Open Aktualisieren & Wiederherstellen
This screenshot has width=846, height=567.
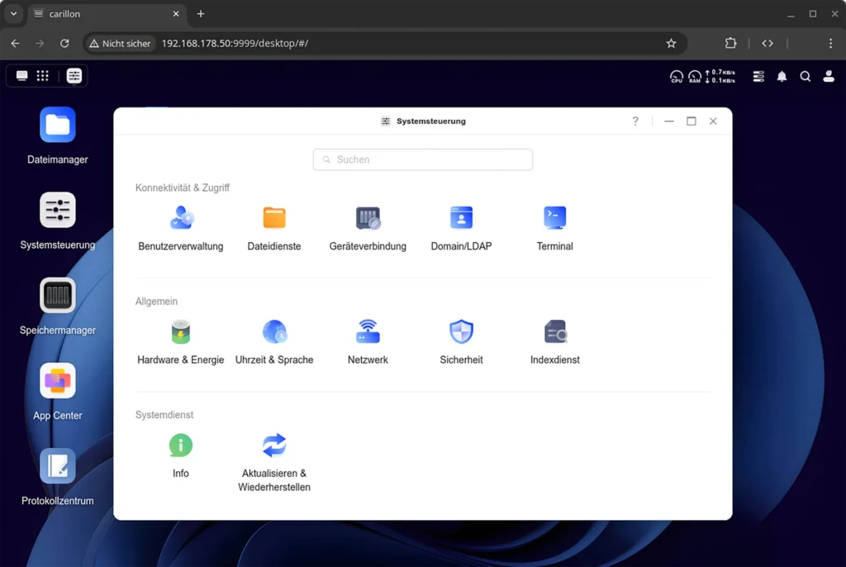click(x=274, y=446)
